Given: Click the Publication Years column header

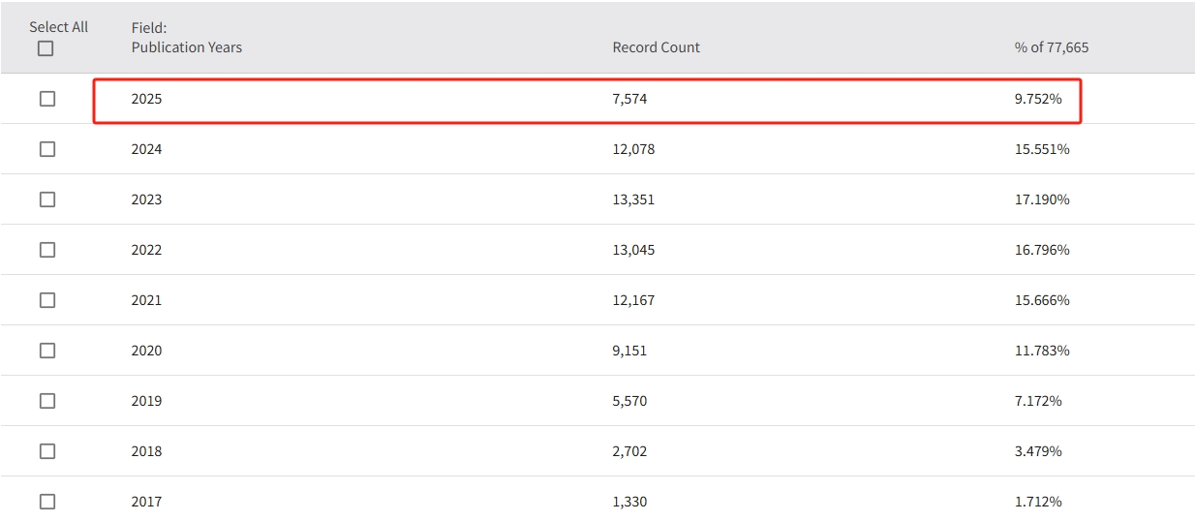Looking at the screenshot, I should 186,47.
